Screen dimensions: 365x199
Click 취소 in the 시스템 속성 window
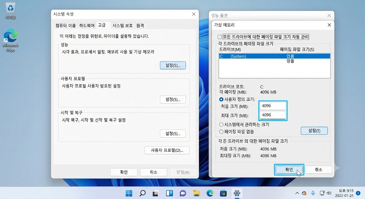click(x=153, y=172)
